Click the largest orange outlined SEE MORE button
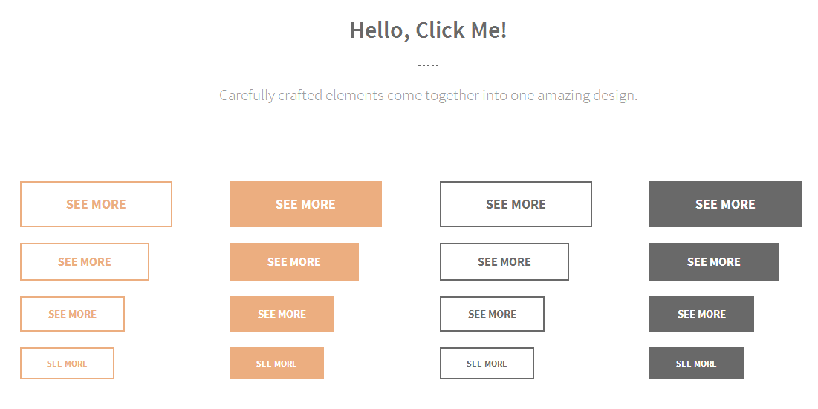This screenshot has width=818, height=409. coord(96,204)
